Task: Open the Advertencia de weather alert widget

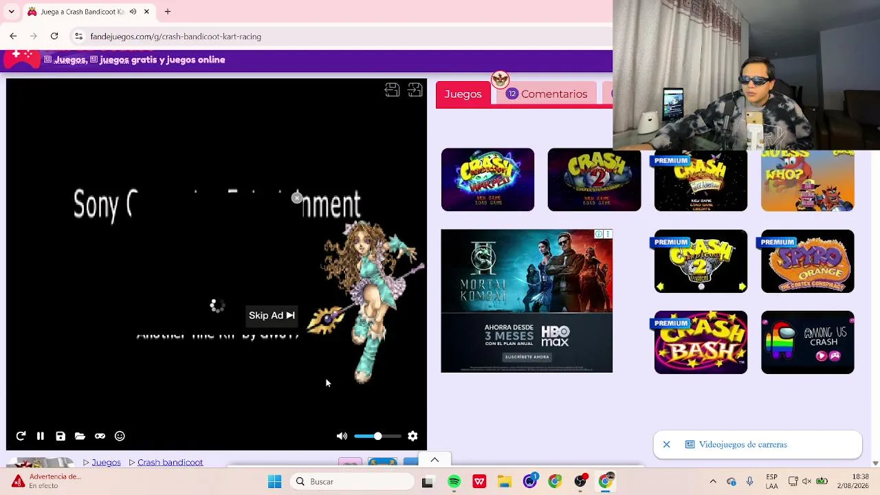Action: tap(47, 481)
